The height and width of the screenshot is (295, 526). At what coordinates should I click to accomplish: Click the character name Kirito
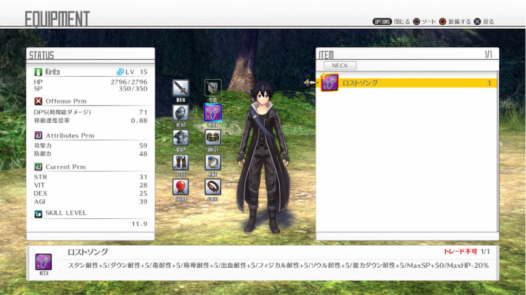click(53, 72)
